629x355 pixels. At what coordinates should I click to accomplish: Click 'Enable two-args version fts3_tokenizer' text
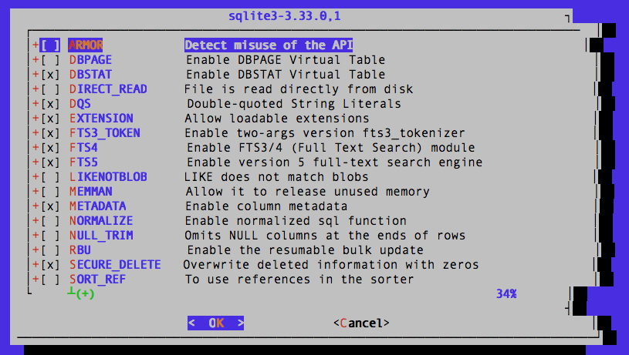tap(324, 133)
